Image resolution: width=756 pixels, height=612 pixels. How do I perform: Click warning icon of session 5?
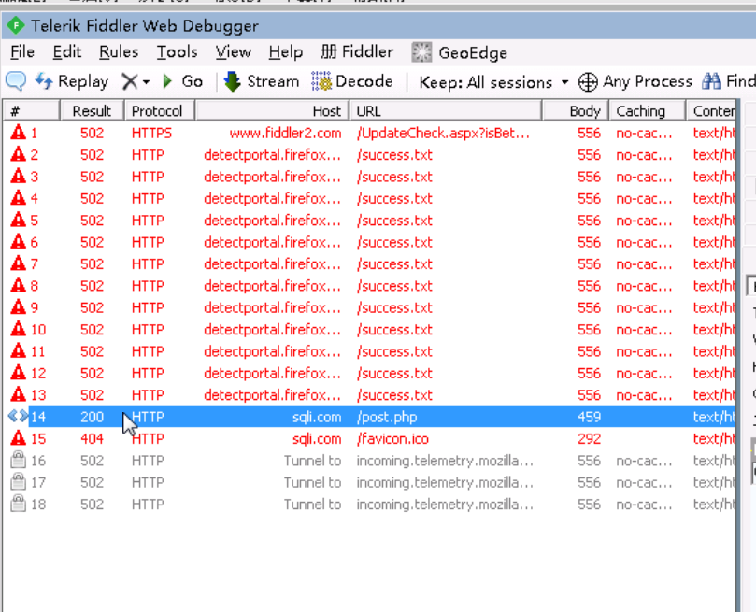tap(19, 220)
